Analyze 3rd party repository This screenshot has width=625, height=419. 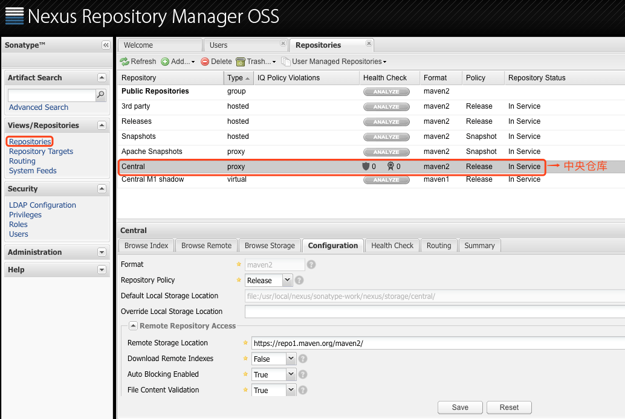[x=386, y=107]
